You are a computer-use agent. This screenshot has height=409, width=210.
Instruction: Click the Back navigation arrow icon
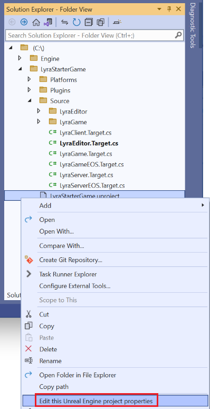12,22
